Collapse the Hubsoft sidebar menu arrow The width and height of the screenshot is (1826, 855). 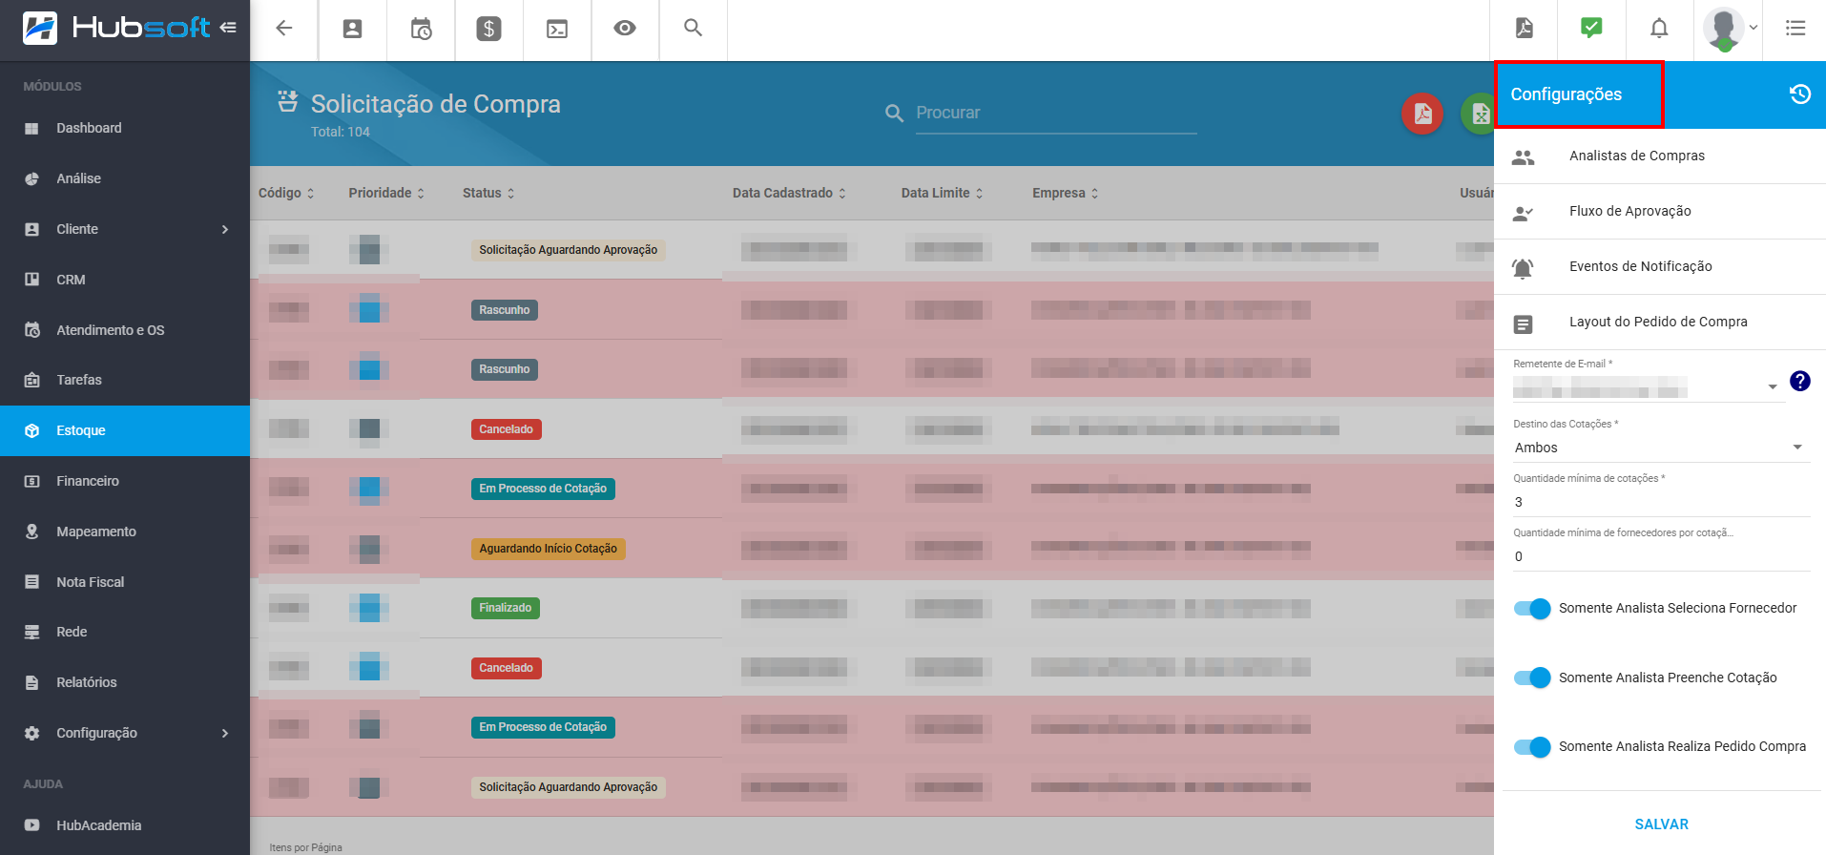pyautogui.click(x=228, y=28)
